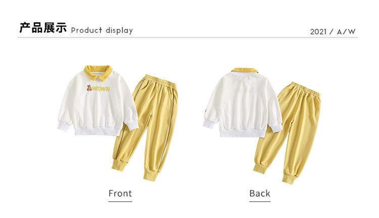The width and height of the screenshot is (379, 218).
Task: Click the yellow collar on back sweatshirt
Action: pos(245,70)
